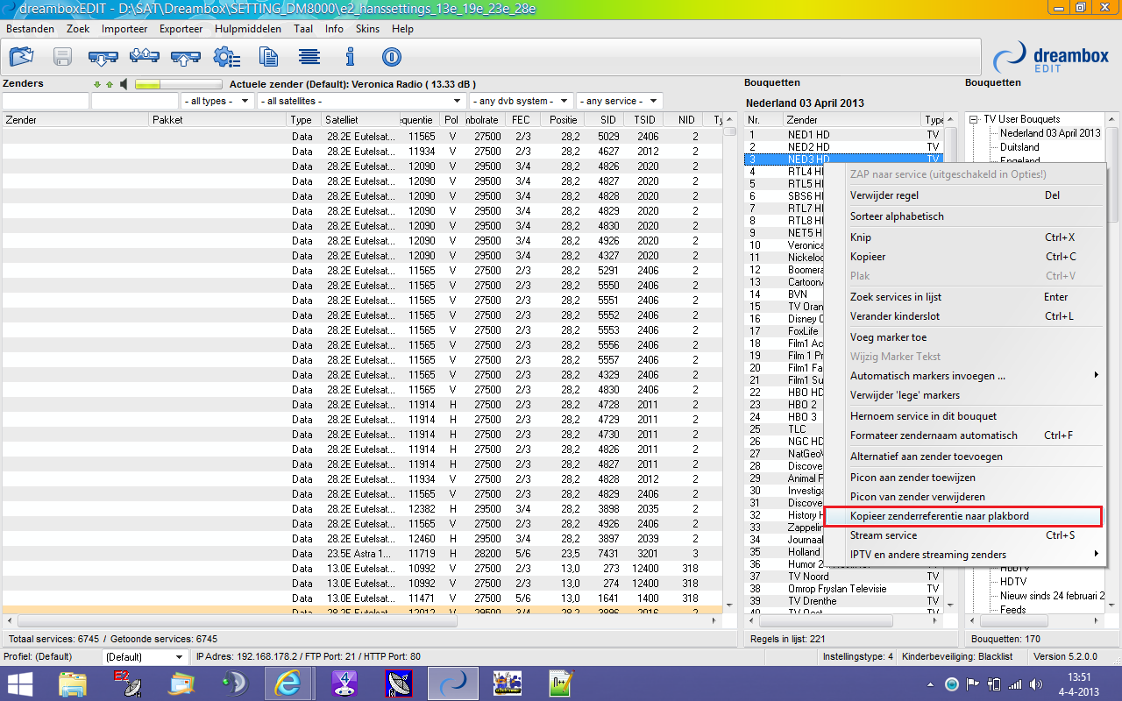Open the 'all satellites' filter dropdown

click(x=361, y=102)
